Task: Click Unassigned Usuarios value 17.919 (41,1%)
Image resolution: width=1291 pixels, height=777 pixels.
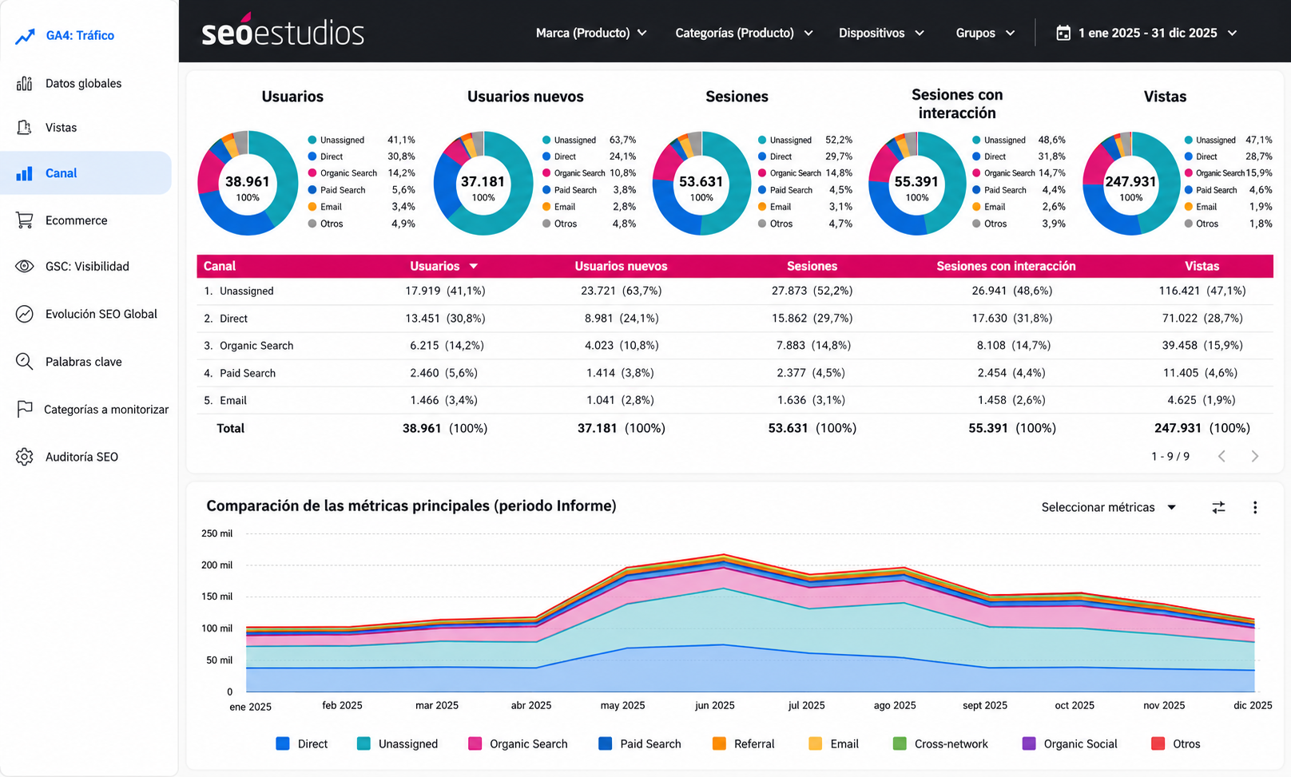Action: [445, 291]
